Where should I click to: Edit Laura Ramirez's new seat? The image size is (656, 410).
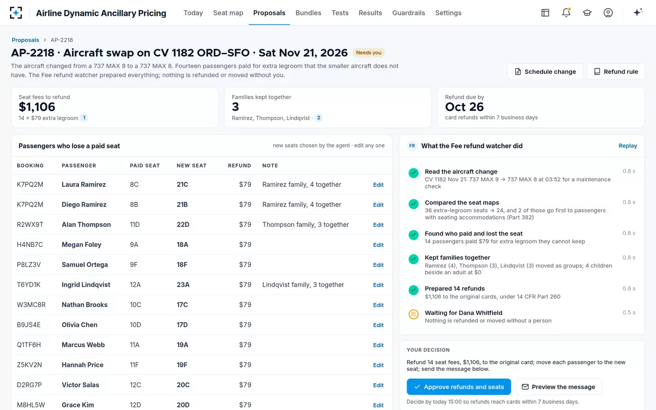(378, 185)
